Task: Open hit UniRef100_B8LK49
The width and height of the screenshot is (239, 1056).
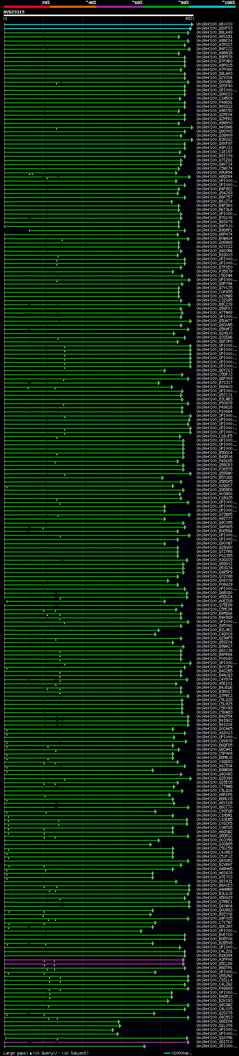Action: (x=214, y=32)
